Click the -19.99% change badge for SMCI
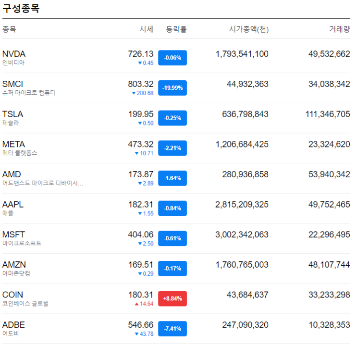357x345 pixels. [172, 88]
